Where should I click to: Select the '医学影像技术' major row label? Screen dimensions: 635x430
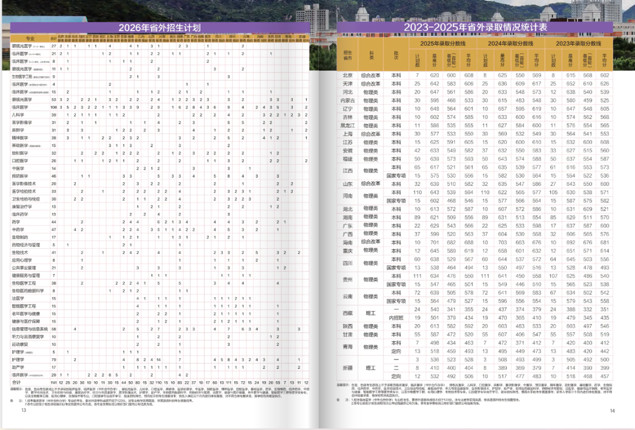coord(24,184)
